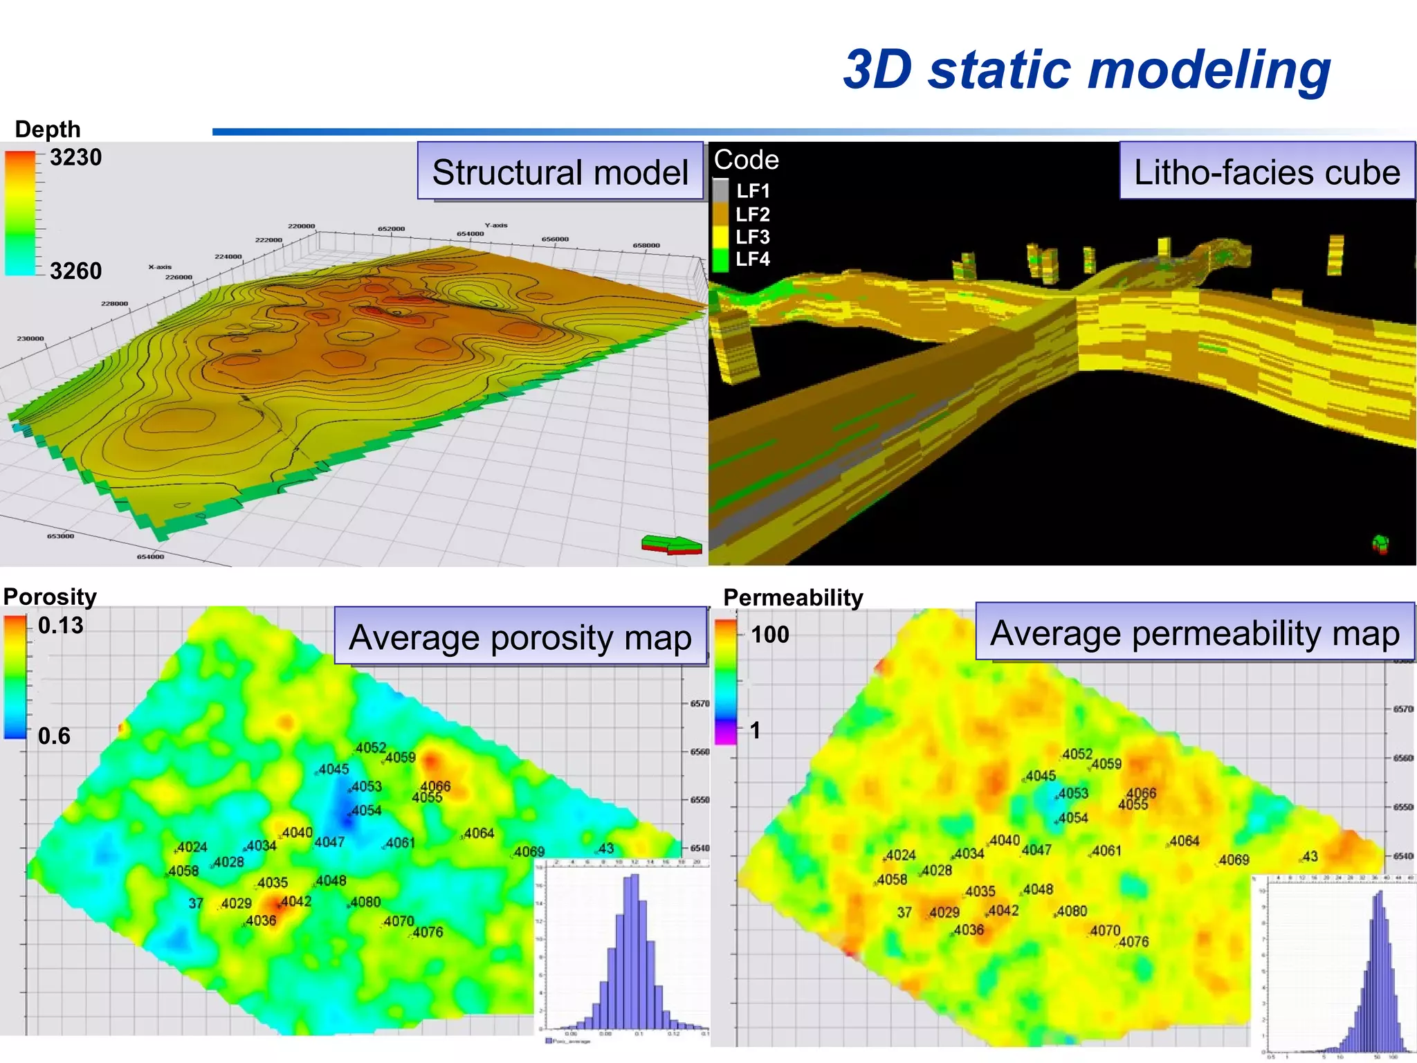Screen dimensions: 1417x1063
Task: Click the Depth color scale bar
Action: click(x=20, y=213)
